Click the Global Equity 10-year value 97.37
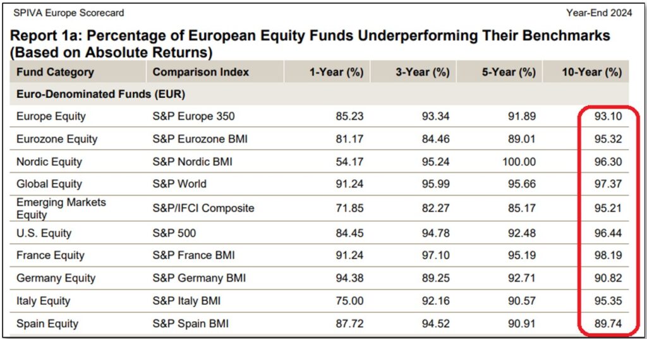The image size is (647, 339). (608, 184)
